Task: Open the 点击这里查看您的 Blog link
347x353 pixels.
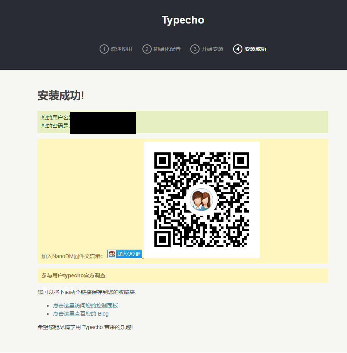Action: click(x=81, y=314)
